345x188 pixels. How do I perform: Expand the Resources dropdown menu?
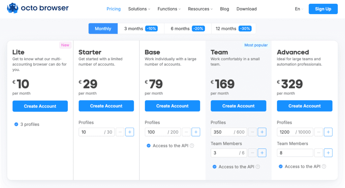[x=200, y=9]
